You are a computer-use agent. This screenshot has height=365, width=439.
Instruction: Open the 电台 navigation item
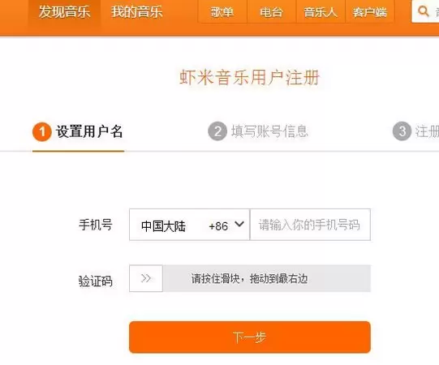[271, 11]
